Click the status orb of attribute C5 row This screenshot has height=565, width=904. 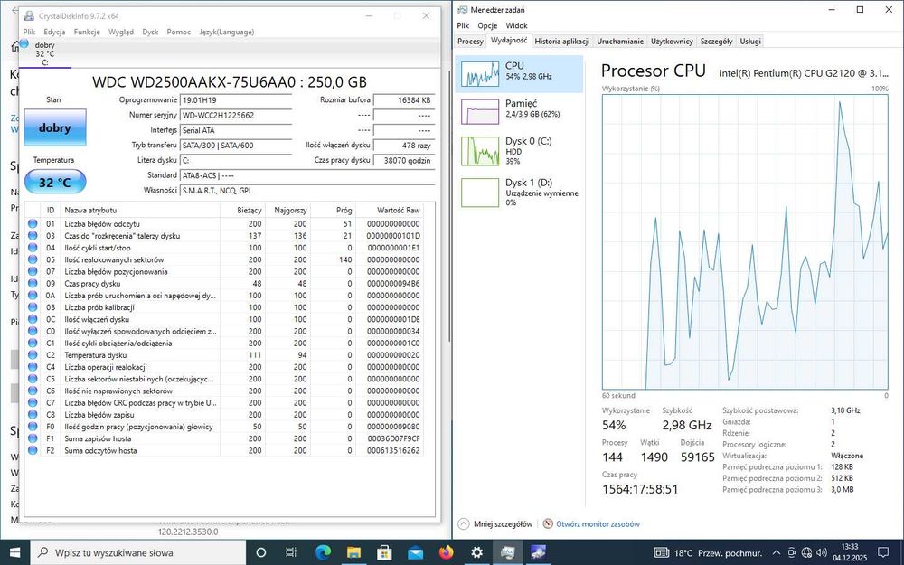33,379
